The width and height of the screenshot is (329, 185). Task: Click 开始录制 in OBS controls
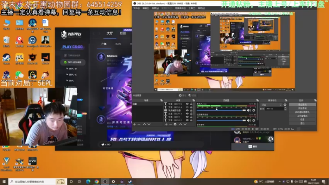[x=302, y=108]
